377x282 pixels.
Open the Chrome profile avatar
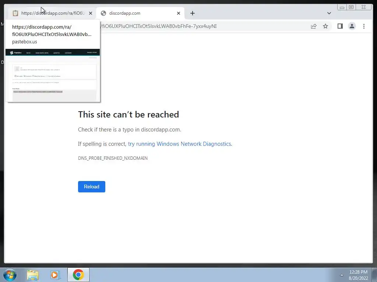click(x=352, y=26)
